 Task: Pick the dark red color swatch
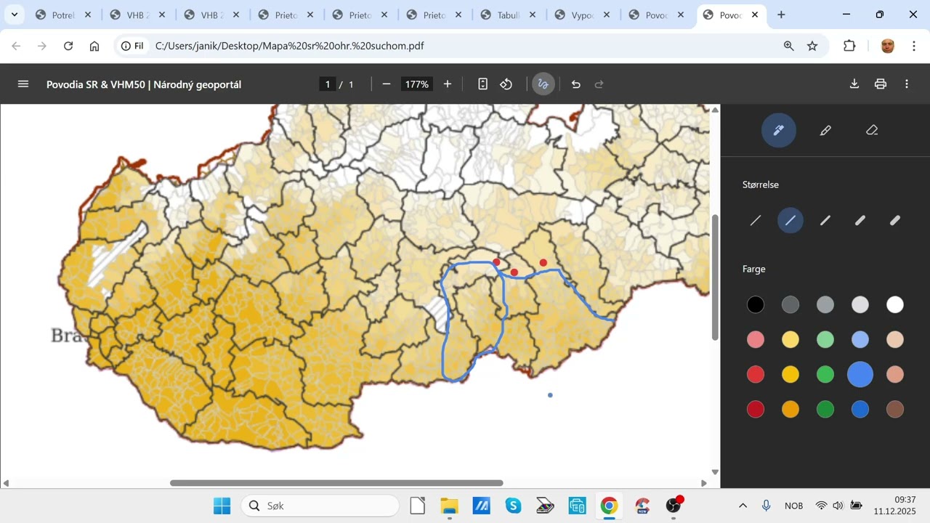coord(756,409)
